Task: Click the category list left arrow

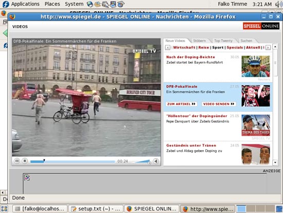Action: tap(168, 47)
